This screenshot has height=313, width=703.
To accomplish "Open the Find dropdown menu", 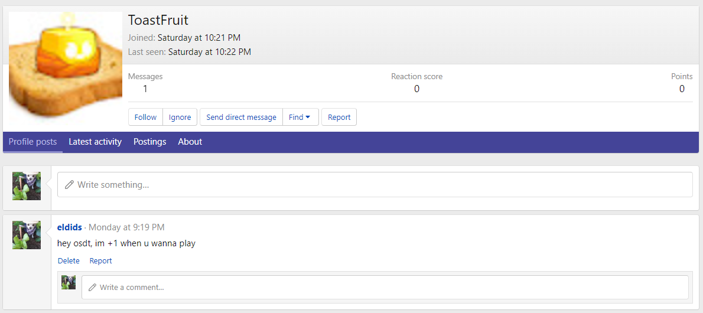I will coord(300,117).
